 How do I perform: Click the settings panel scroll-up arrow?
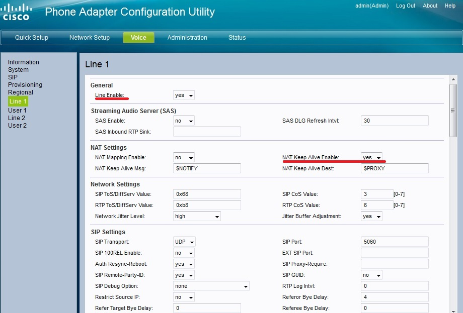point(453,79)
